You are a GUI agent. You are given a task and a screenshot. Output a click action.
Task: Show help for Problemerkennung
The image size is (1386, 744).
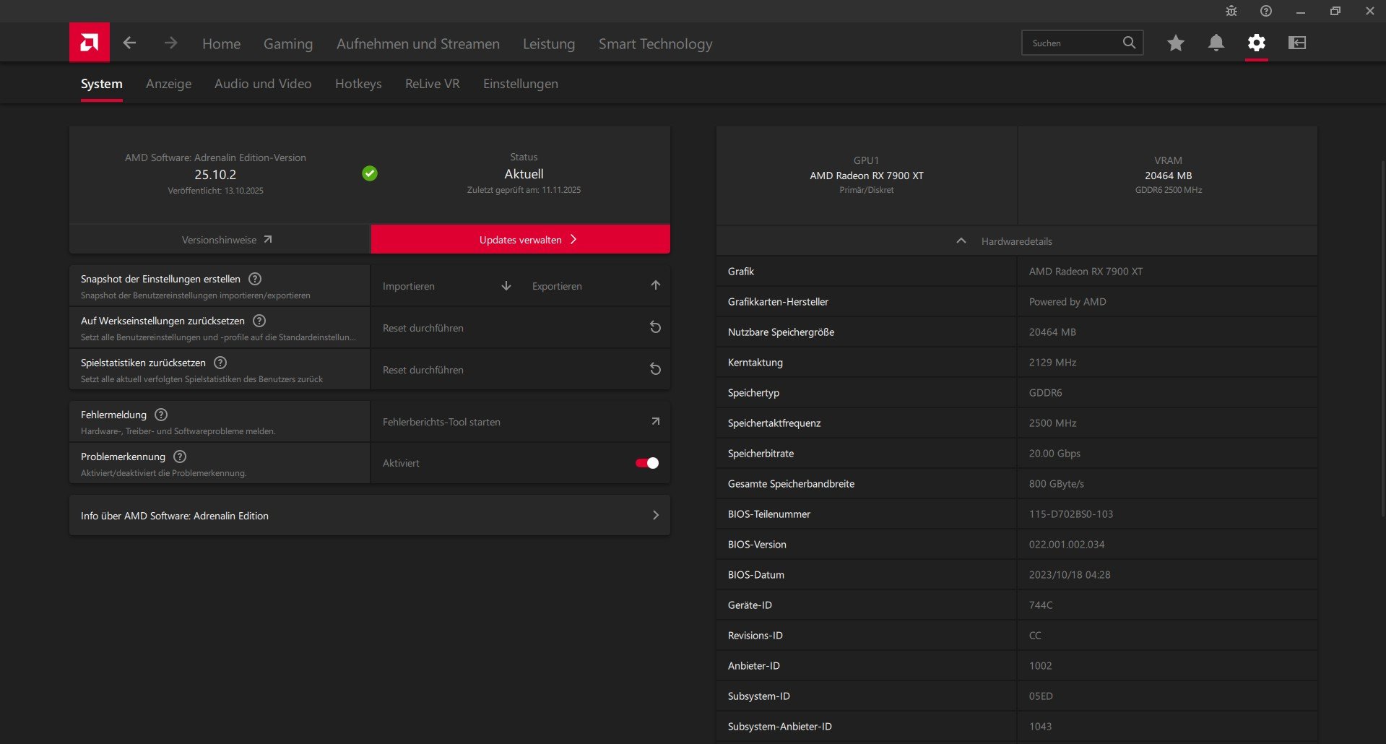pos(180,457)
